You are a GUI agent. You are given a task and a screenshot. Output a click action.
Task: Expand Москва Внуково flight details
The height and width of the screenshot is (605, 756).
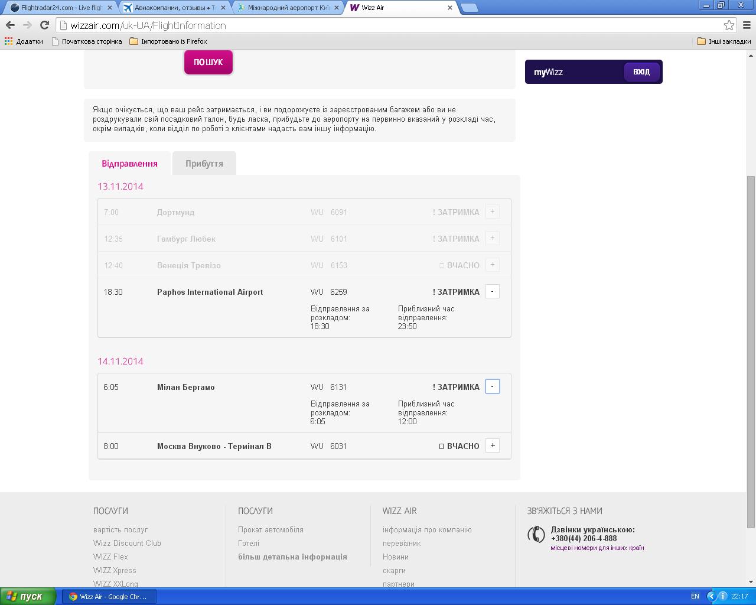click(492, 445)
